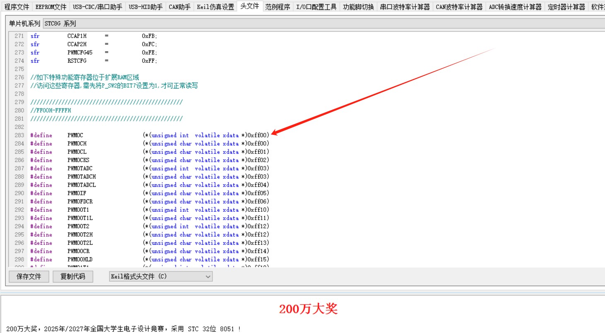Viewport: 605px width, 333px height.
Task: Click the //FF00H-FFFFH comment line
Action: pos(51,110)
